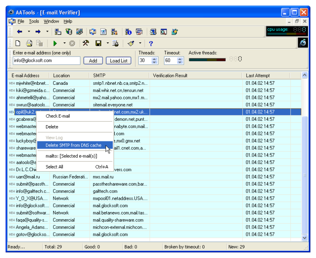Click the blue back arrow icon
This screenshot has width=316, height=258.
pyautogui.click(x=19, y=31)
